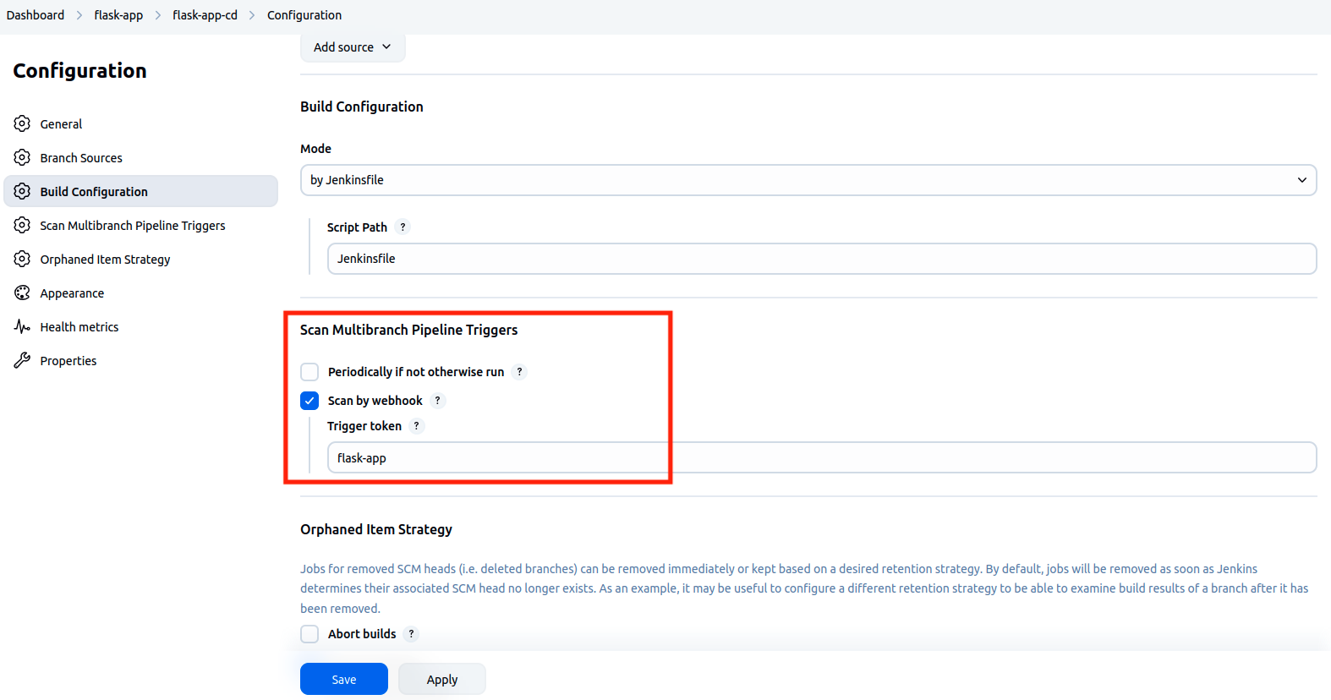Image resolution: width=1331 pixels, height=700 pixels.
Task: Open the Dashboard breadcrumb link
Action: [x=36, y=15]
